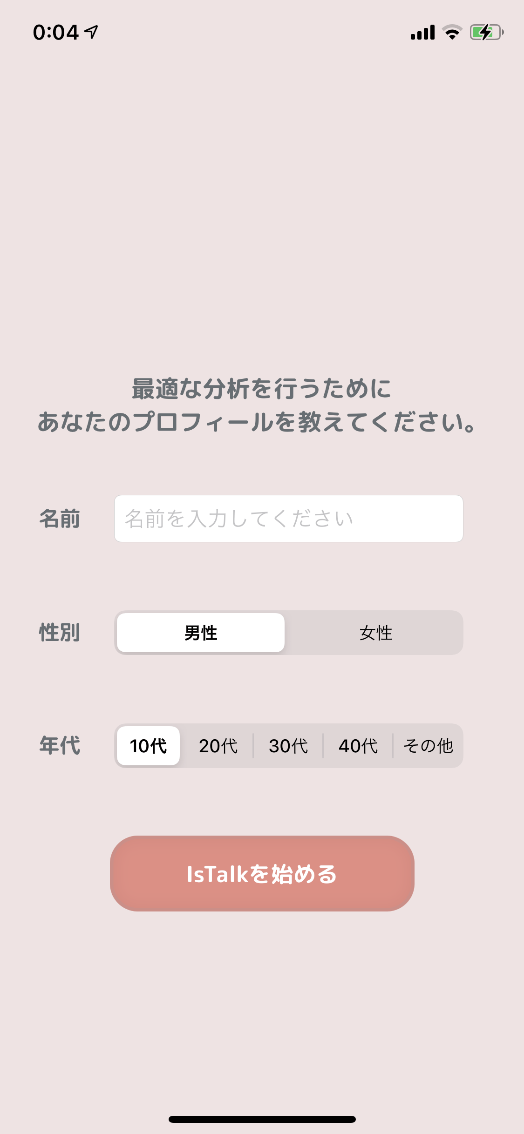
Task: Tap the Wi-Fi status icon
Action: click(452, 32)
